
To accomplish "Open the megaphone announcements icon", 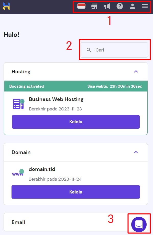I will (107, 6).
